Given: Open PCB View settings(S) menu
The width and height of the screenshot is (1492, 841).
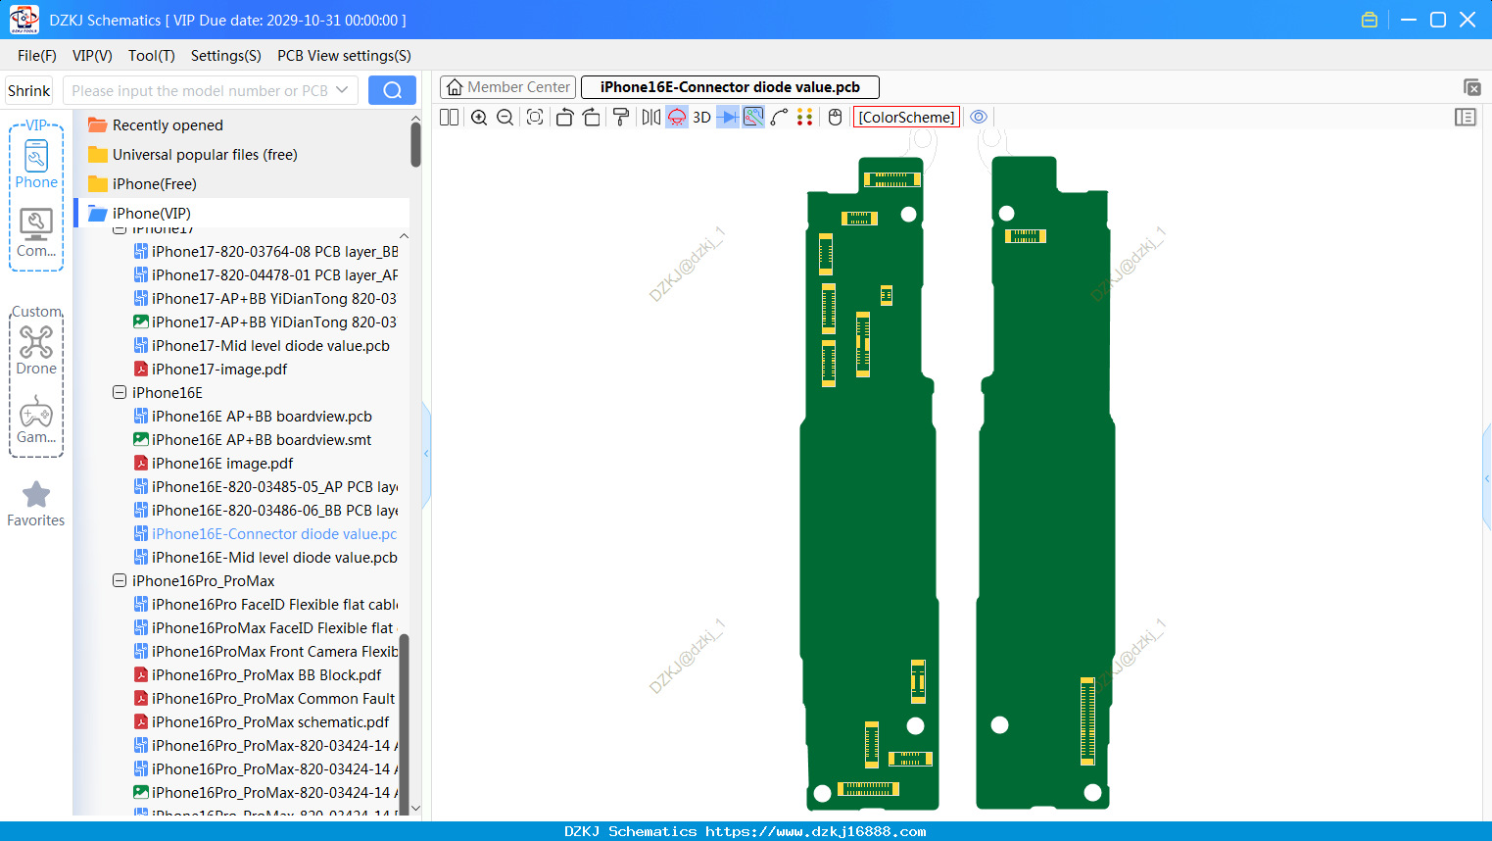Looking at the screenshot, I should pyautogui.click(x=344, y=56).
